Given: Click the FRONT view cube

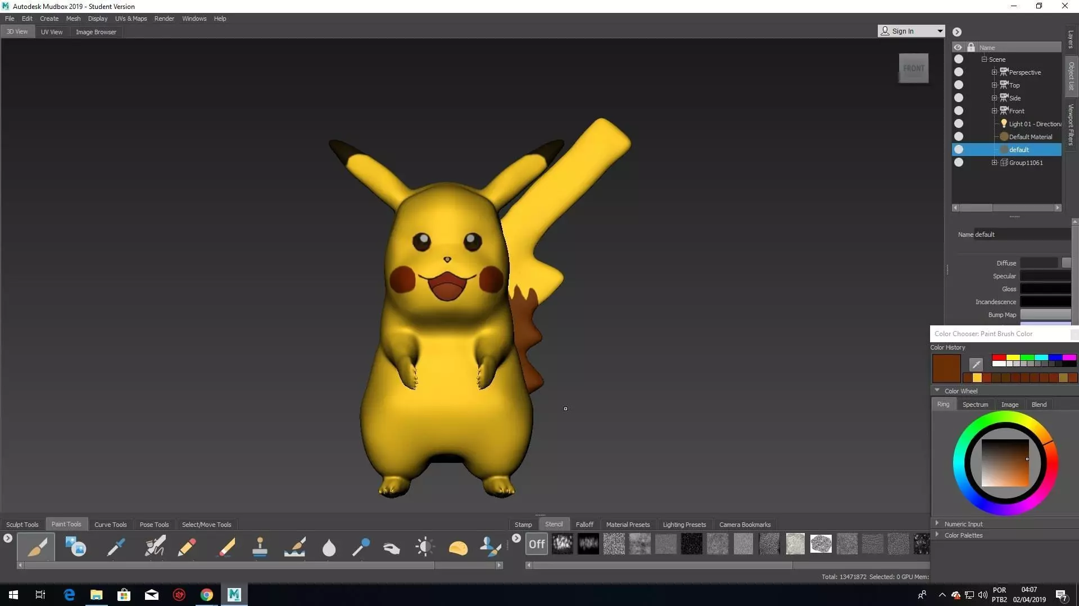Looking at the screenshot, I should pos(913,68).
